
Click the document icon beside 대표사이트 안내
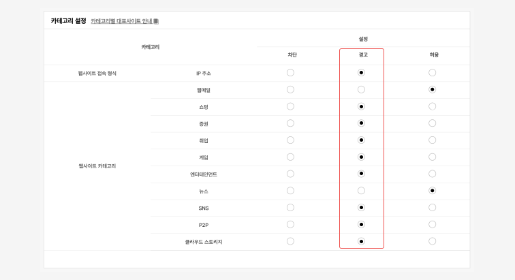[156, 21]
